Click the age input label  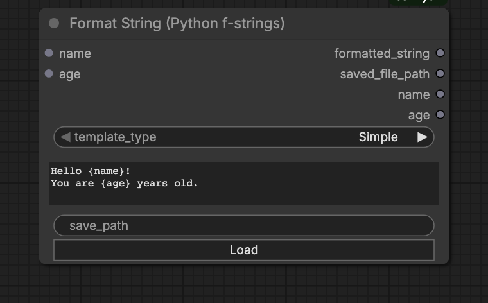tap(70, 74)
